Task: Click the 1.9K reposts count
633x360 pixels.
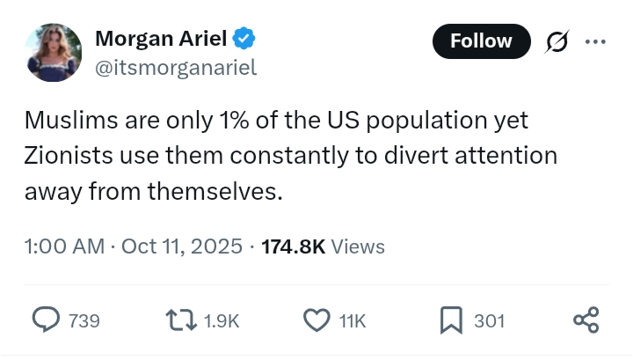Action: [222, 321]
